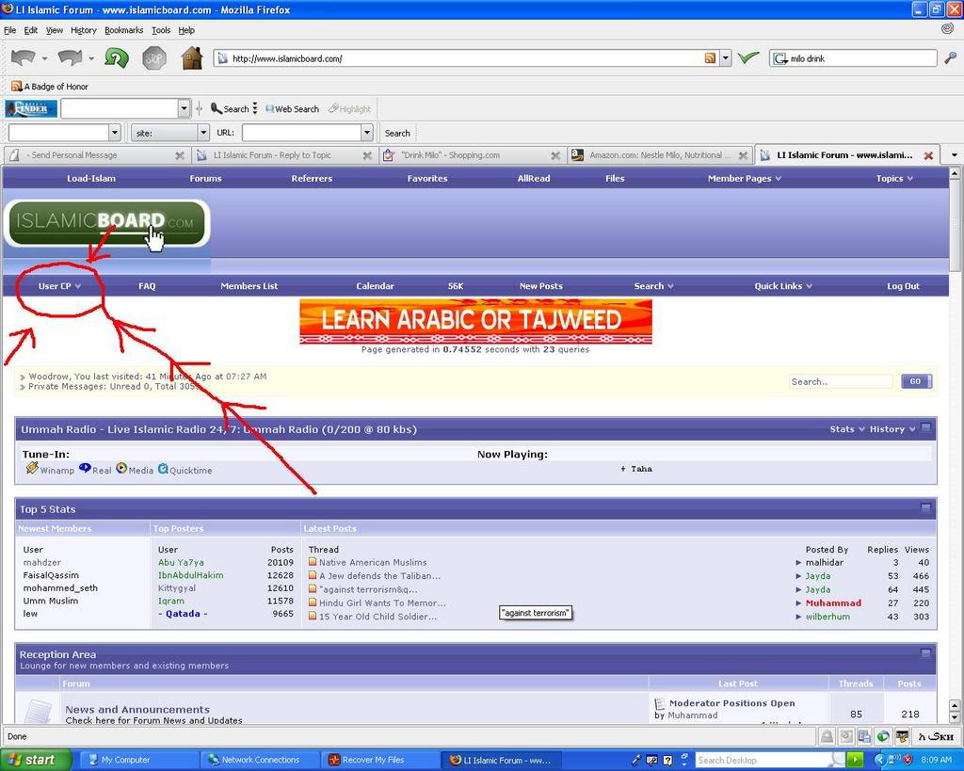
Task: Open the dropdown of the 'URL:' field
Action: (367, 133)
